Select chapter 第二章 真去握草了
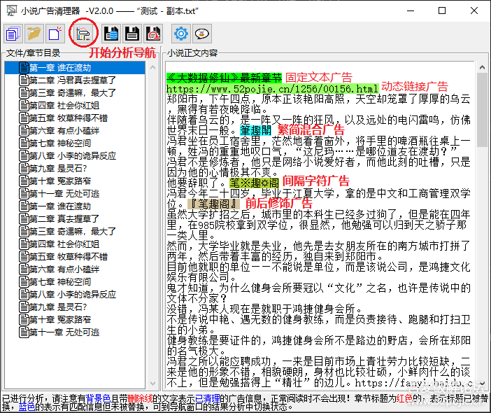The width and height of the screenshot is (491, 413). tap(64, 218)
